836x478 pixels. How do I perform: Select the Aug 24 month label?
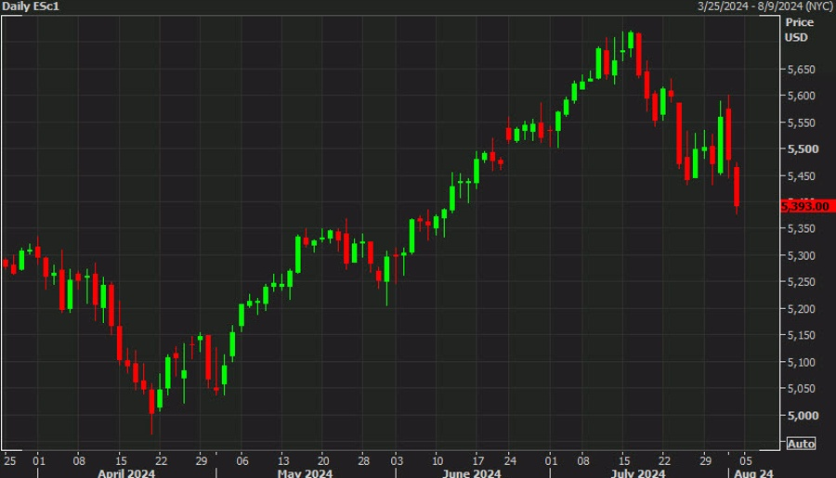point(753,472)
